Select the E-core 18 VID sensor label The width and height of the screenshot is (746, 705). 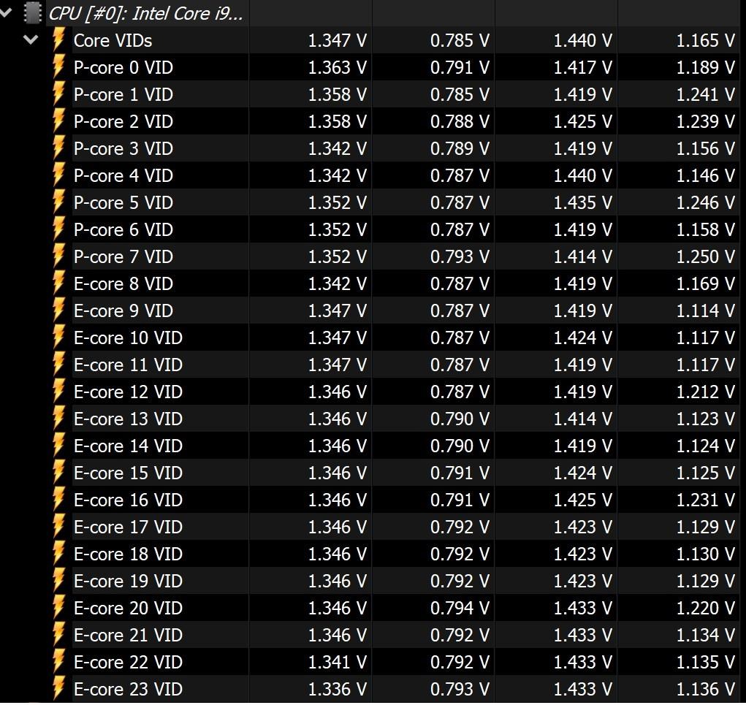tap(127, 554)
